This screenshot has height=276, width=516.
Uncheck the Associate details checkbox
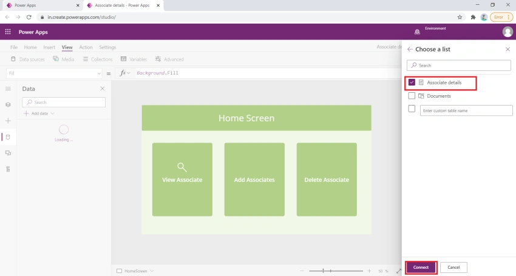(x=412, y=82)
